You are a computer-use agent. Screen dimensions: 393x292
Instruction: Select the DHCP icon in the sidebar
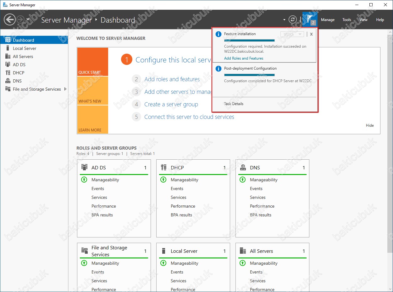[x=8, y=73]
